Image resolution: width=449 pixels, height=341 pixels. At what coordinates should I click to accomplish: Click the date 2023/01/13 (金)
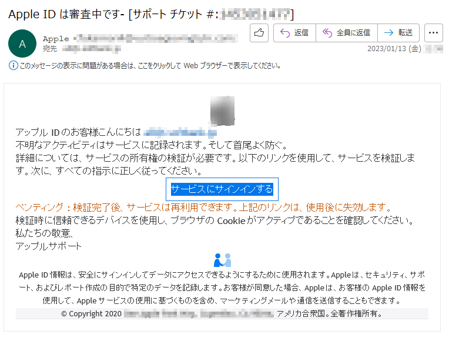[x=394, y=49]
